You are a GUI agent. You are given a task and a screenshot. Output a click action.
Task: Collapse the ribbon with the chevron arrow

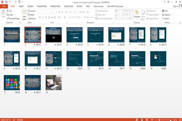pos(180,22)
